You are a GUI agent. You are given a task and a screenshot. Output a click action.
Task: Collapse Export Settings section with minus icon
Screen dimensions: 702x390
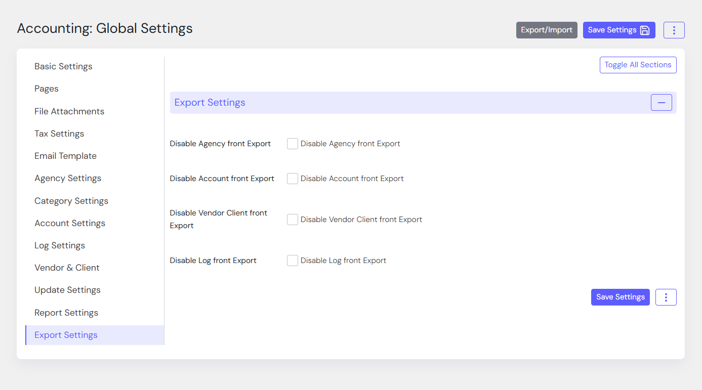point(661,103)
